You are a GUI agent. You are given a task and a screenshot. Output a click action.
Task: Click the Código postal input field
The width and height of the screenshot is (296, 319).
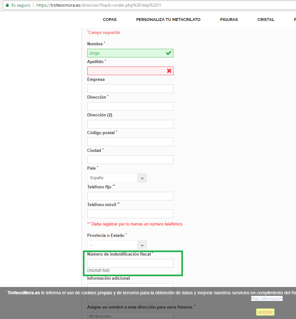coord(130,142)
